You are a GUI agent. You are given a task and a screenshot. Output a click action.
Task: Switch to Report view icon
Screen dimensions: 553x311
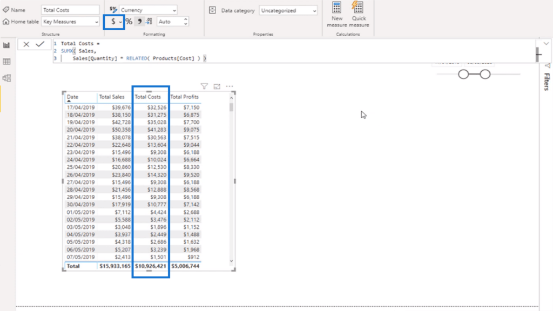point(6,45)
